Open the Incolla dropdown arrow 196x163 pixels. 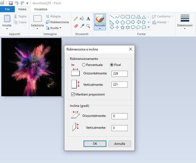pyautogui.click(x=7, y=29)
